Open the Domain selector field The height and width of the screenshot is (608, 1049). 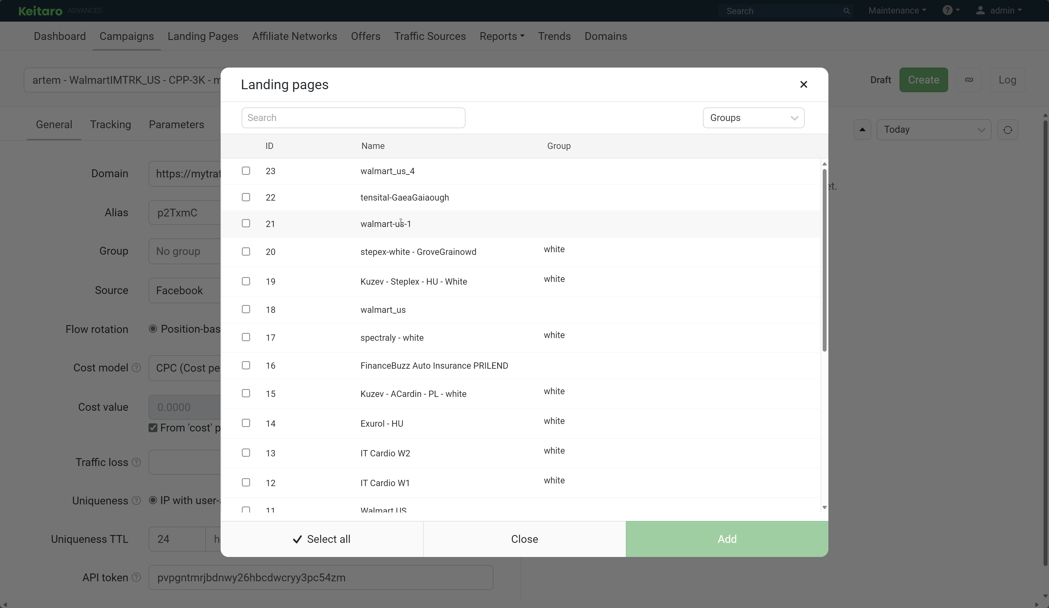tap(184, 174)
